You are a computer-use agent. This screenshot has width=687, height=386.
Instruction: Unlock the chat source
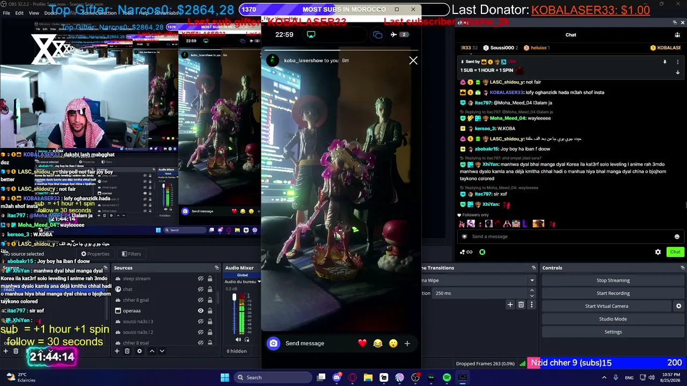point(210,289)
